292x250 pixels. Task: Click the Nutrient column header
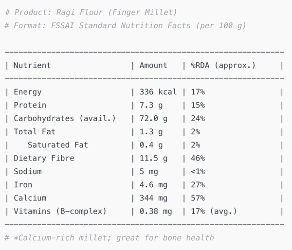coord(32,65)
